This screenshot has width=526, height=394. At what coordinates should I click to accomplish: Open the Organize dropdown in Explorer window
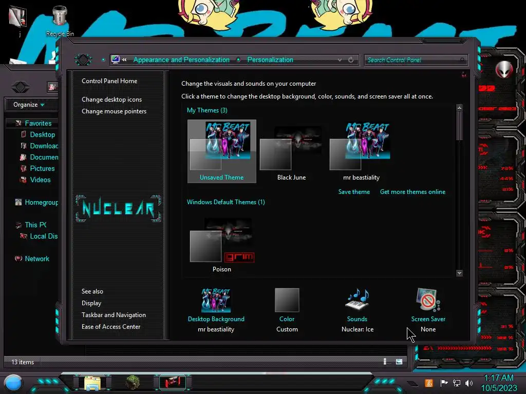click(29, 105)
